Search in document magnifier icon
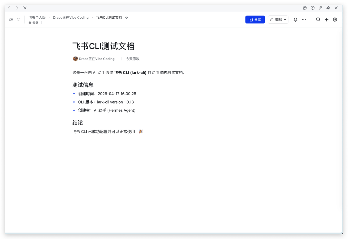The image size is (348, 239). pyautogui.click(x=318, y=20)
